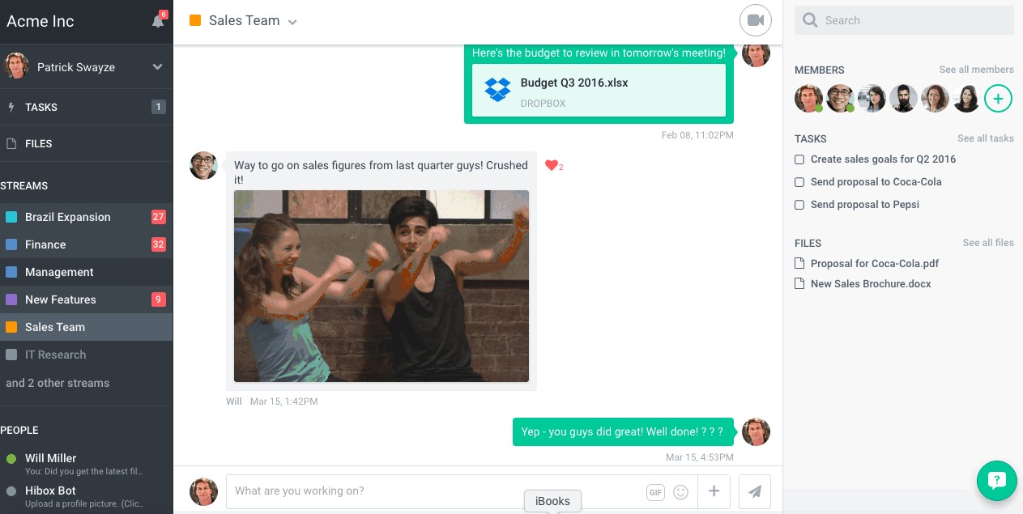1023x514 pixels.
Task: Click What are you working on field
Action: (x=436, y=491)
